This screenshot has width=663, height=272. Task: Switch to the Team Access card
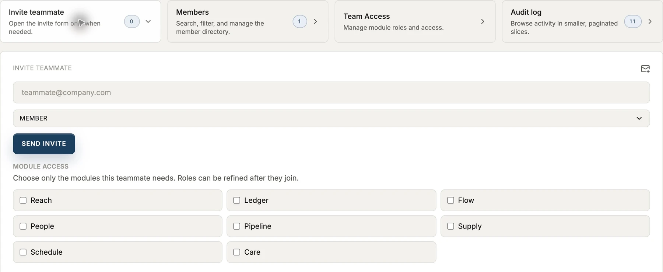click(415, 21)
